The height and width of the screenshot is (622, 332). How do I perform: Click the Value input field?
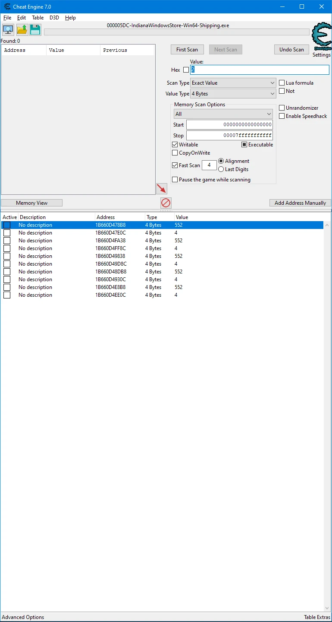click(x=260, y=70)
